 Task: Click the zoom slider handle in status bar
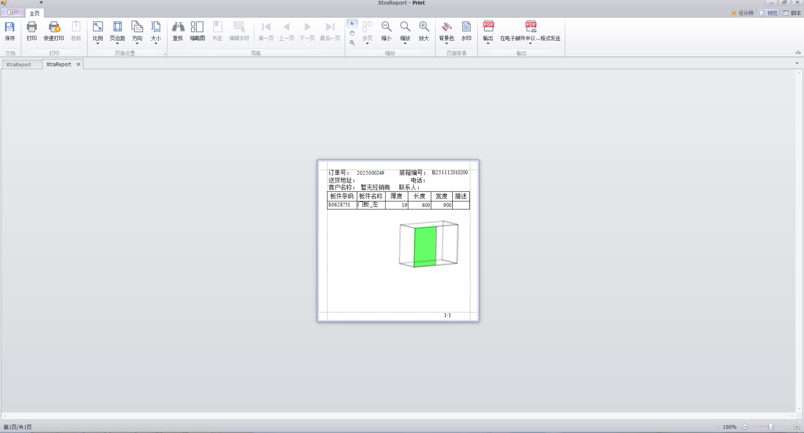tap(770, 427)
